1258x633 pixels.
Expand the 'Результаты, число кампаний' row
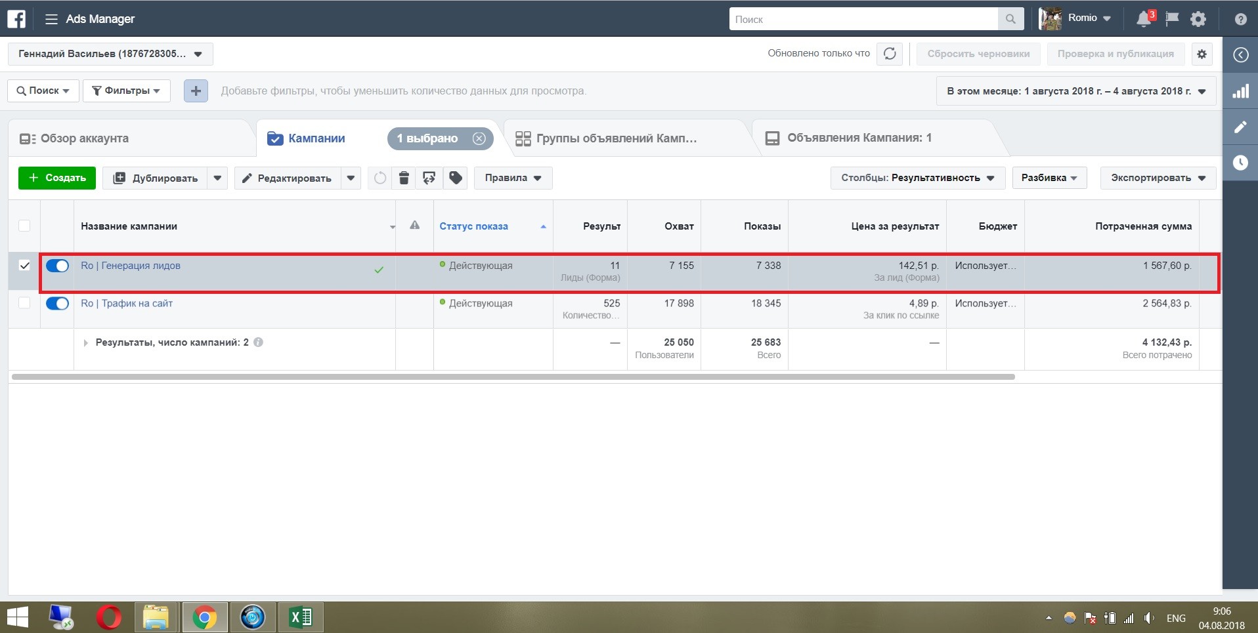click(85, 342)
